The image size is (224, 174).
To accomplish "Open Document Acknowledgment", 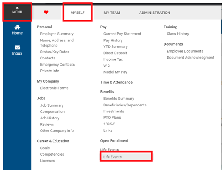I will pos(190,58).
